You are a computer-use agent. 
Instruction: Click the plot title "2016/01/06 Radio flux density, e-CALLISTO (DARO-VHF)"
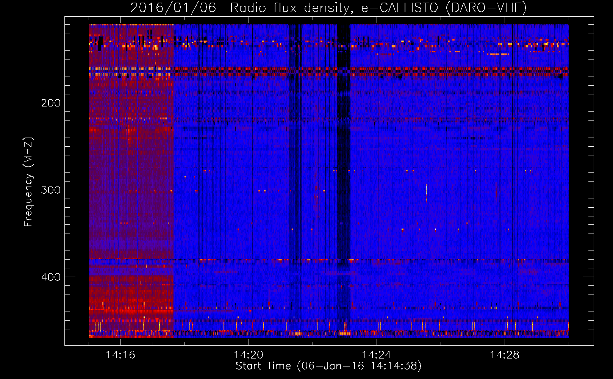pyautogui.click(x=328, y=8)
